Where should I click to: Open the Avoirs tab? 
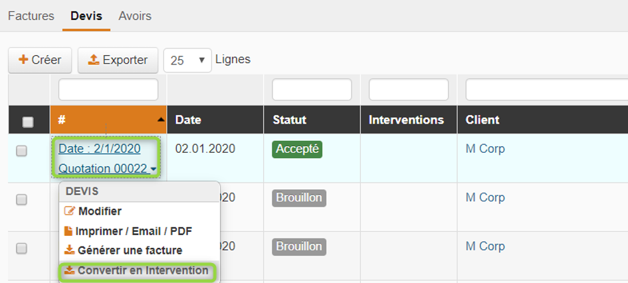click(x=135, y=15)
